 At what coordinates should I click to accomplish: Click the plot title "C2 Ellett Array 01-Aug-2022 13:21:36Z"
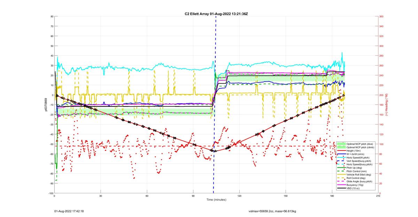click(216, 14)
